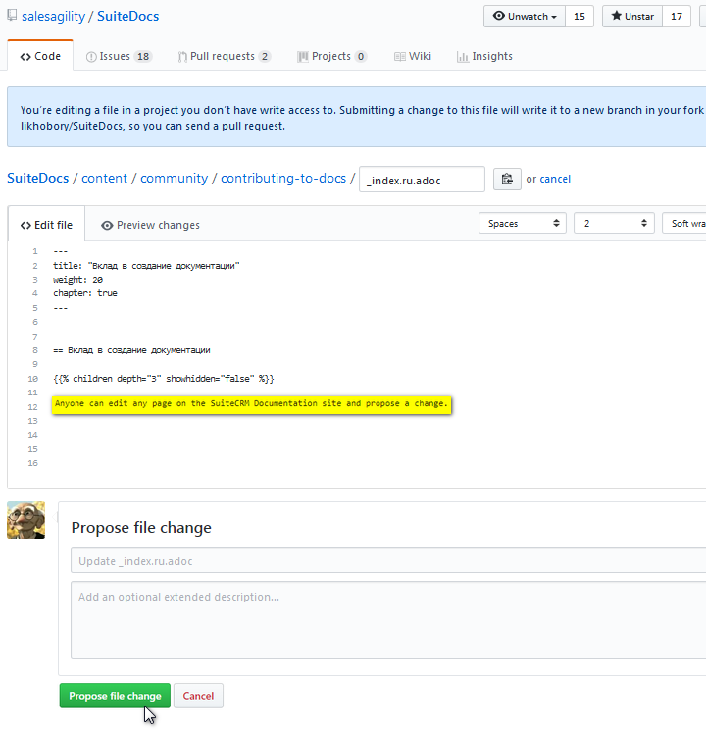Open the Insights tab

pyautogui.click(x=484, y=57)
